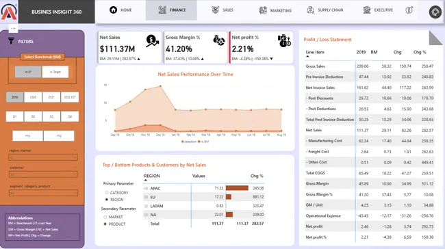Go to the EXECUTIVE tab
445x249 pixels.
(378, 10)
